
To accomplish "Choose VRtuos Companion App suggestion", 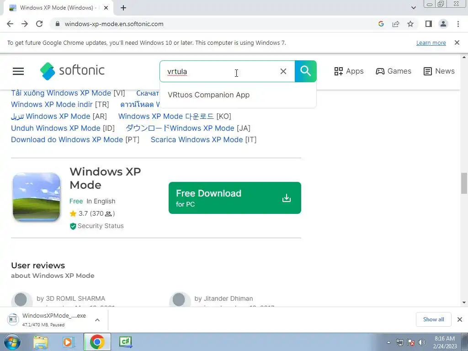I will click(x=208, y=95).
